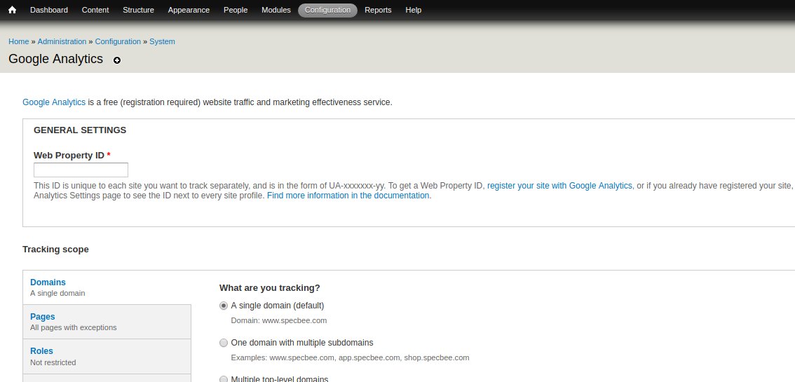Viewport: 795px width, 382px height.
Task: Open the Structure admin menu
Action: click(x=138, y=10)
